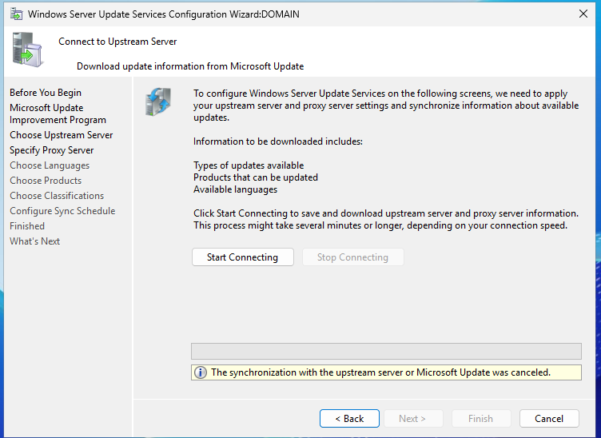Go back to the previous wizard page
Viewport: 601px width, 438px height.
coord(349,419)
